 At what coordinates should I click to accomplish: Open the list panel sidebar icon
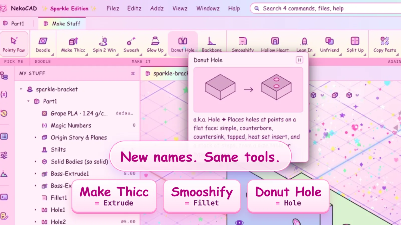coord(4,136)
